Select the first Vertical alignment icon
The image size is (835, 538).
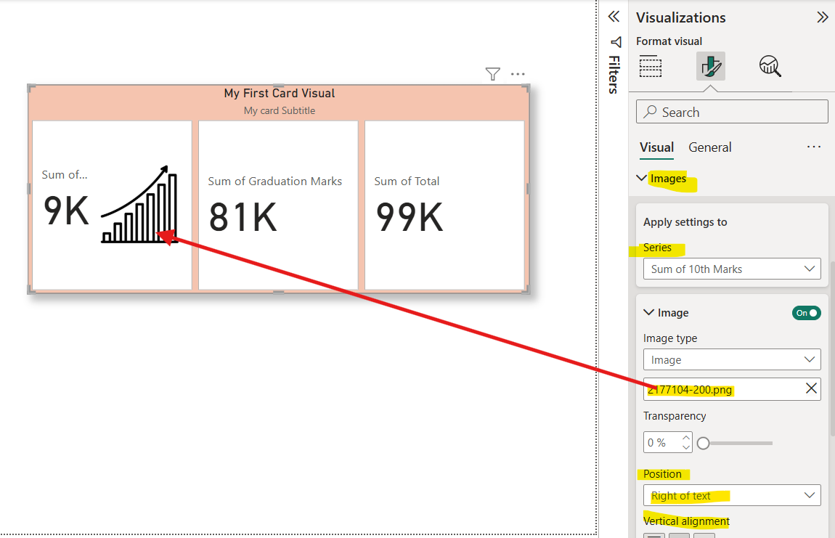pos(653,536)
